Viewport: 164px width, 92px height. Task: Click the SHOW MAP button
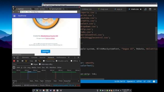(x=46, y=51)
